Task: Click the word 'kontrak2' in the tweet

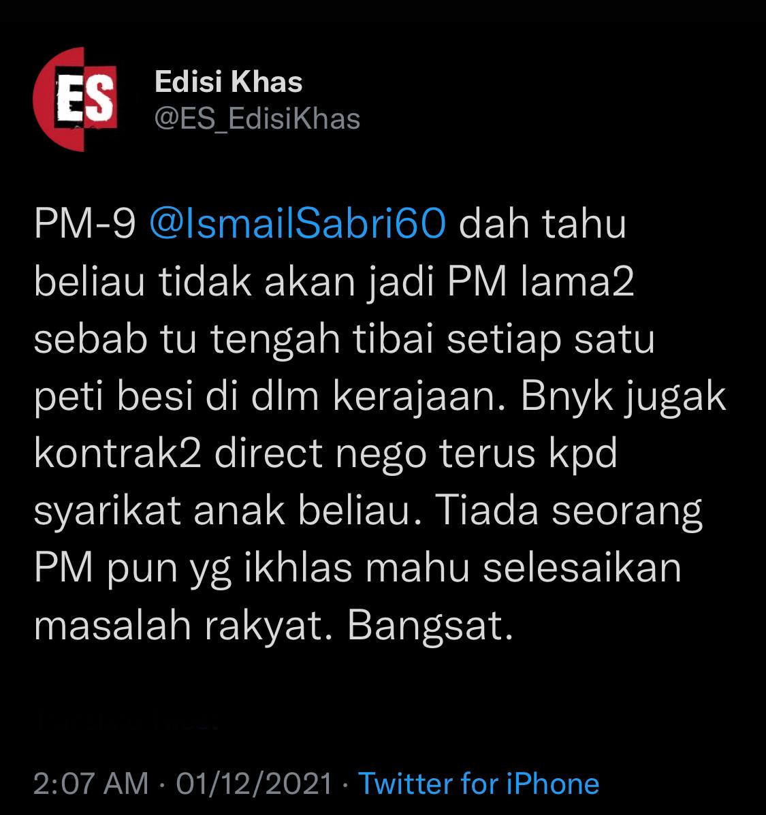Action: 117,453
